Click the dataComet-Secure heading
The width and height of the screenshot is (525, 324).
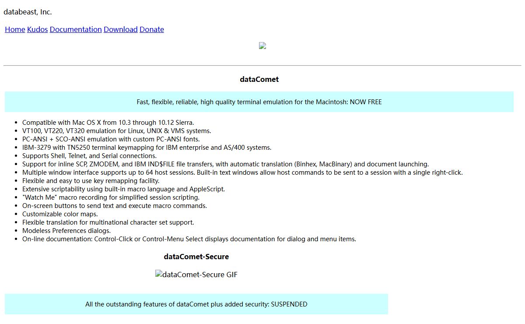pyautogui.click(x=196, y=257)
